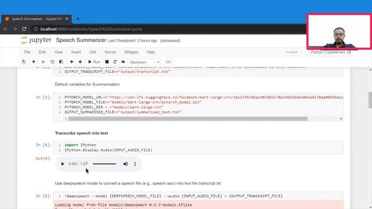372x209 pixels.
Task: Click the deepspeech command in cell In [5]
Action: (174, 196)
